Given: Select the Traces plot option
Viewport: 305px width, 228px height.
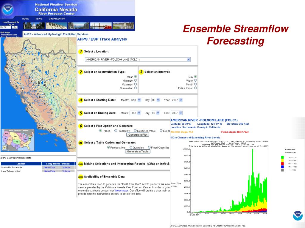Looking at the screenshot, I should point(100,131).
